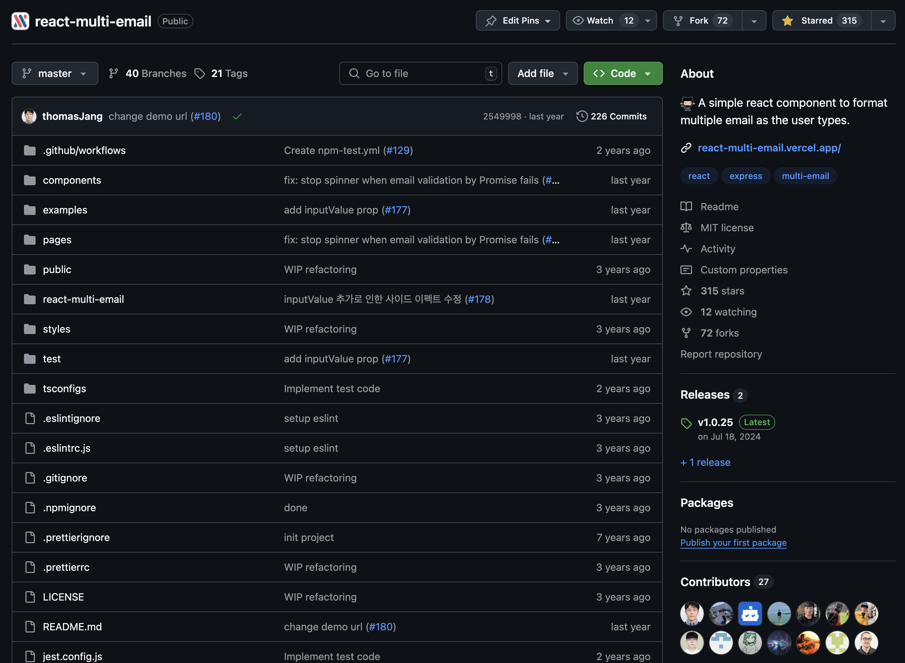Open the master branch dropdown
The image size is (905, 663).
(x=55, y=73)
